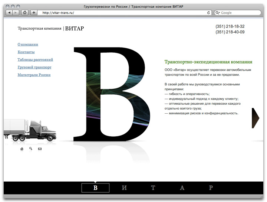
Task: Click the browser back arrow button
Action: tap(9, 13)
